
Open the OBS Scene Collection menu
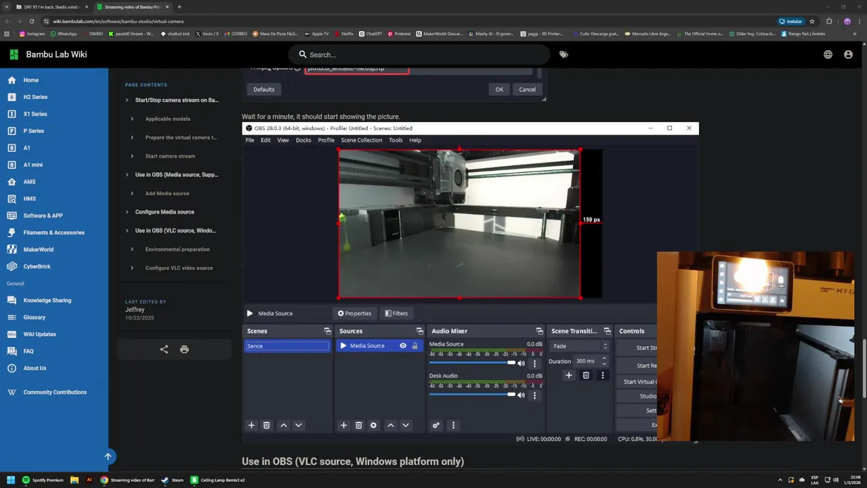[361, 140]
